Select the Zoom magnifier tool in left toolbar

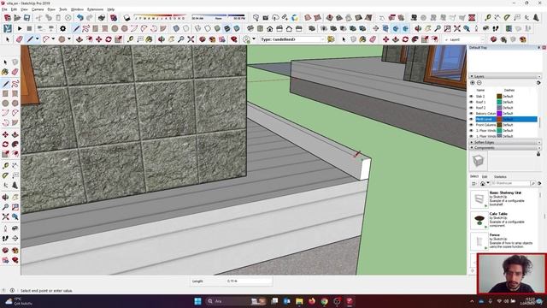[6, 207]
